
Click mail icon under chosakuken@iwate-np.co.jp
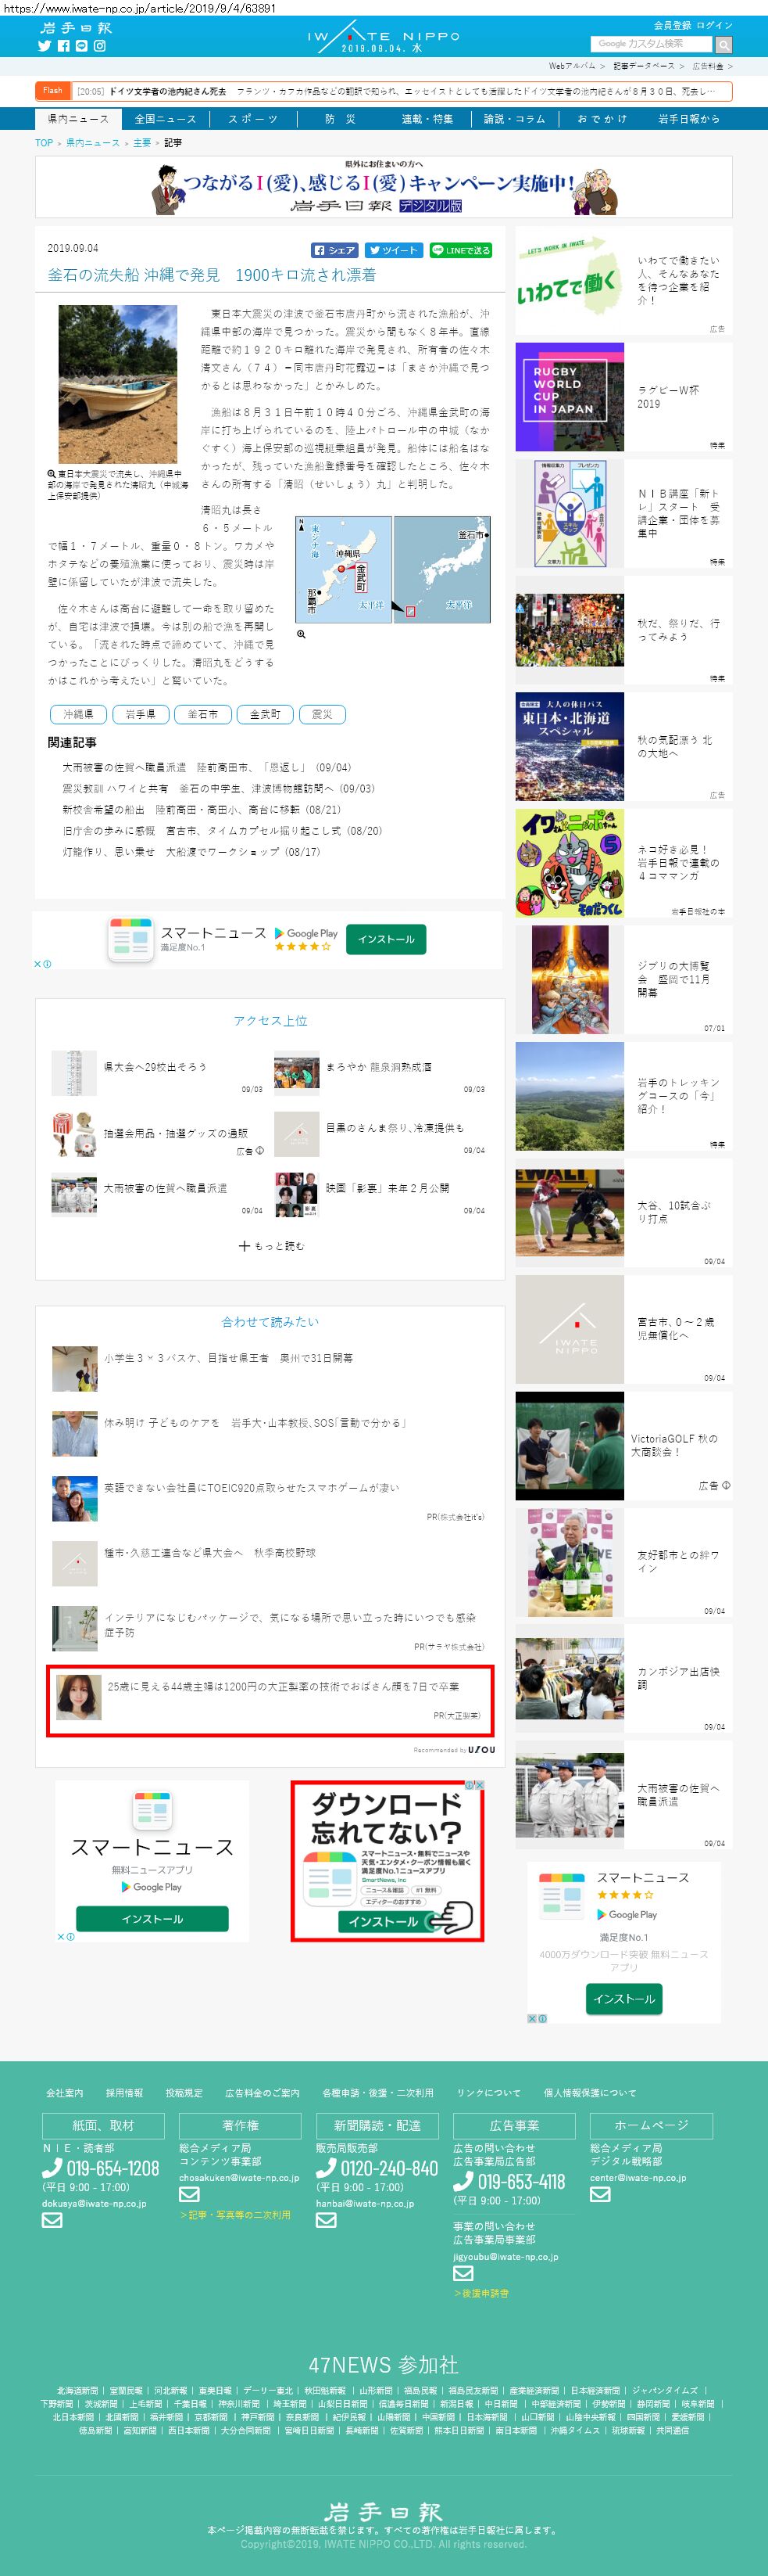point(189,2195)
